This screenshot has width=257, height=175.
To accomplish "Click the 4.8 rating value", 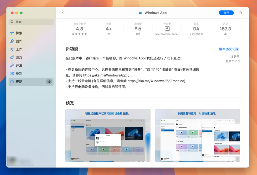I will [79, 29].
